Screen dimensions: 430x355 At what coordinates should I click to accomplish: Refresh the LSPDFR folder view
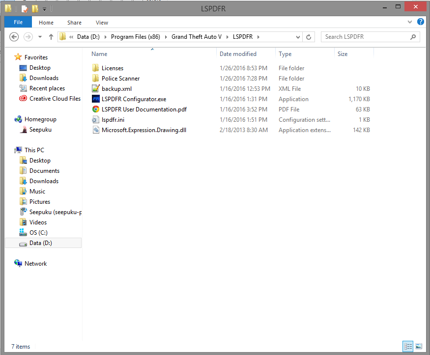(x=309, y=37)
